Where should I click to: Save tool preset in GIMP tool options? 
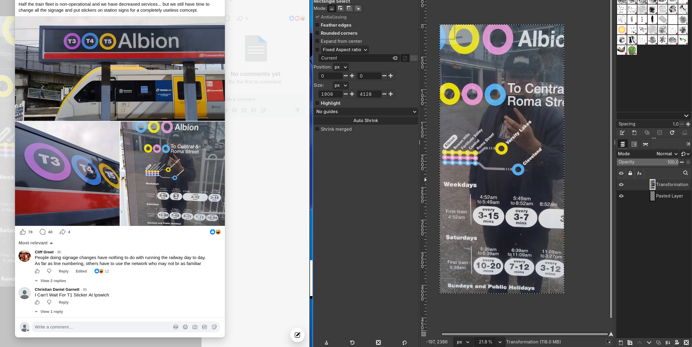(x=327, y=343)
